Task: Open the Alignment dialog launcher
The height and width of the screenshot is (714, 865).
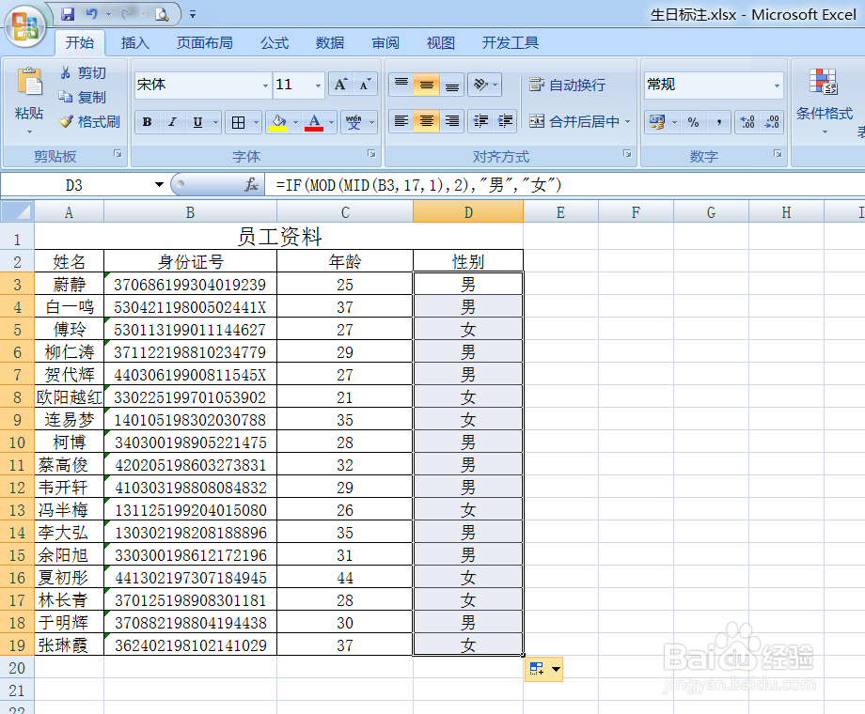Action: click(627, 154)
